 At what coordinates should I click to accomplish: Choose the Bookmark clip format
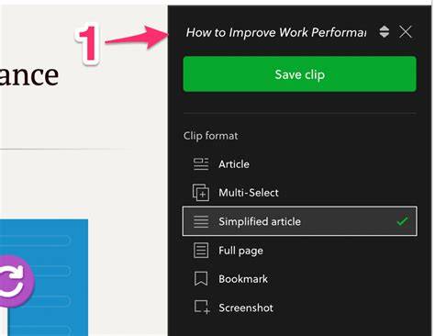tap(300, 279)
